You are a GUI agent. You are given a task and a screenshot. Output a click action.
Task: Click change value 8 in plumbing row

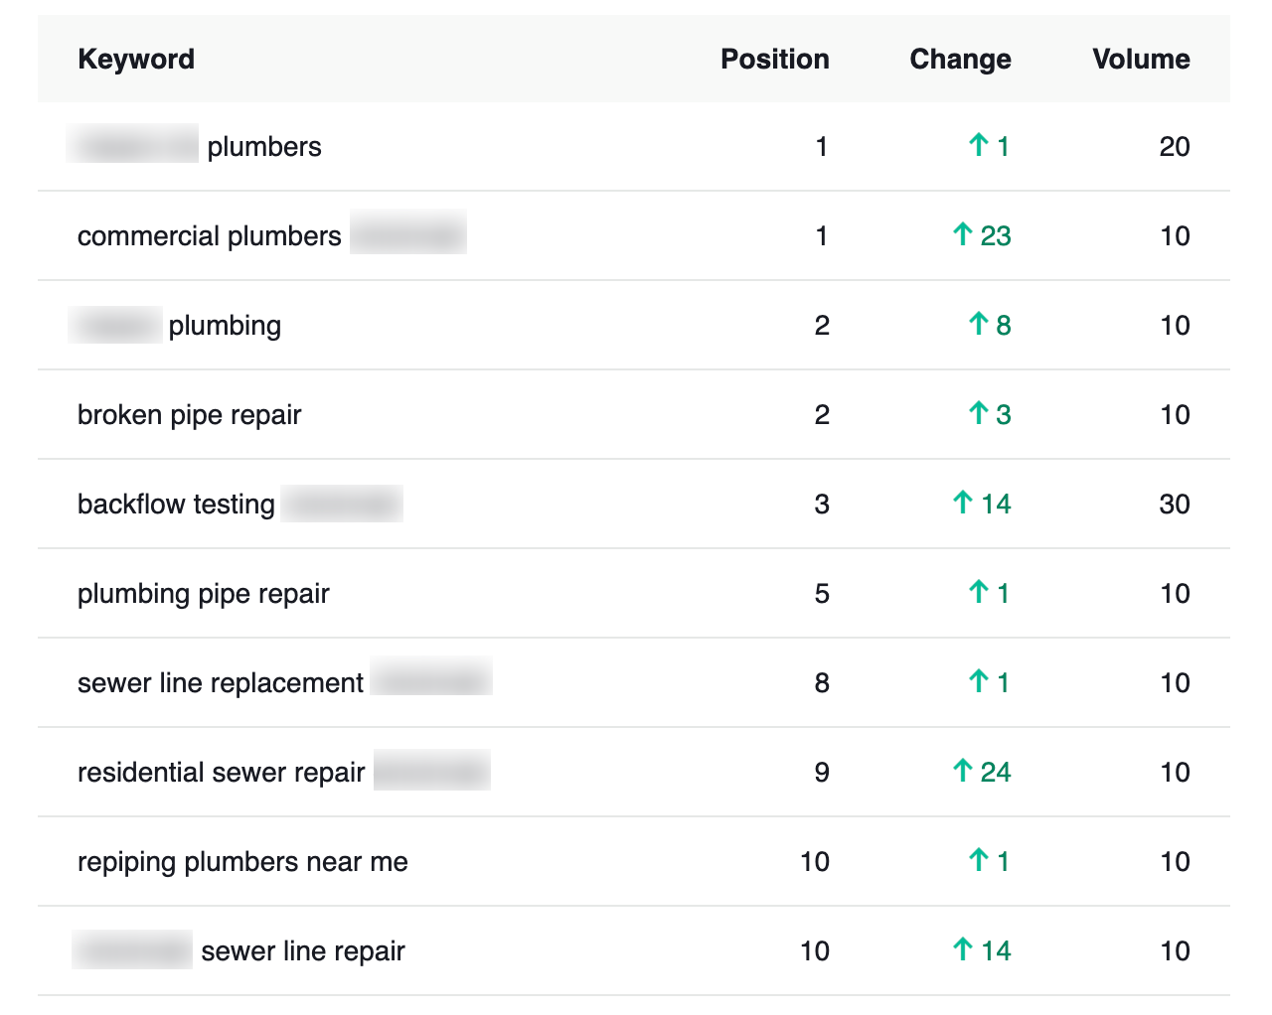pyautogui.click(x=1004, y=326)
